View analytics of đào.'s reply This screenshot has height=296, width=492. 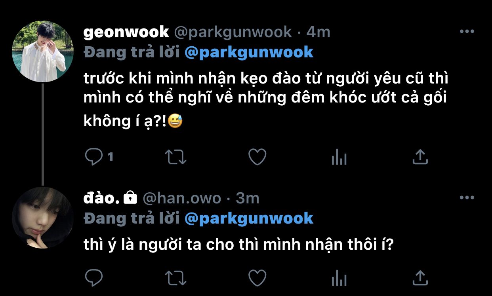pyautogui.click(x=339, y=278)
